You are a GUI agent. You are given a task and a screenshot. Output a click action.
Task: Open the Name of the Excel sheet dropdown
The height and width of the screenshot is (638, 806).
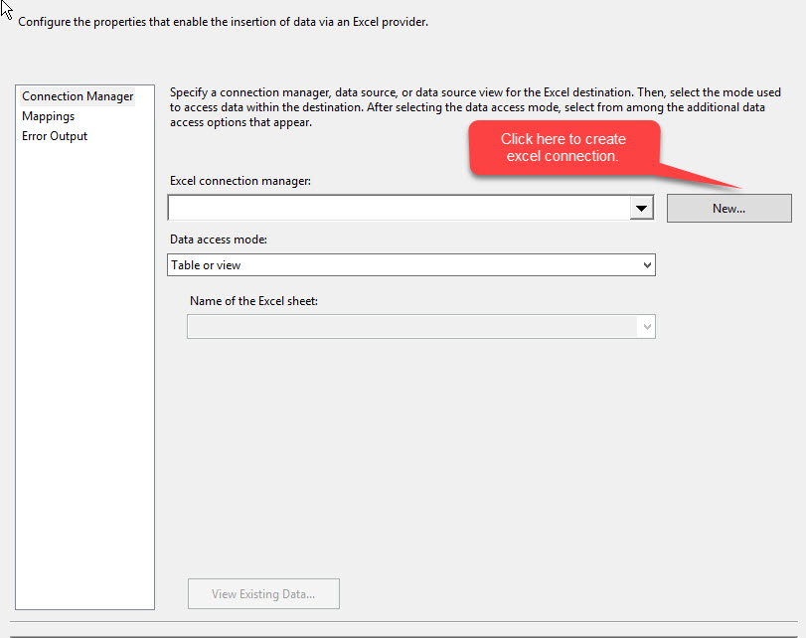click(x=421, y=327)
